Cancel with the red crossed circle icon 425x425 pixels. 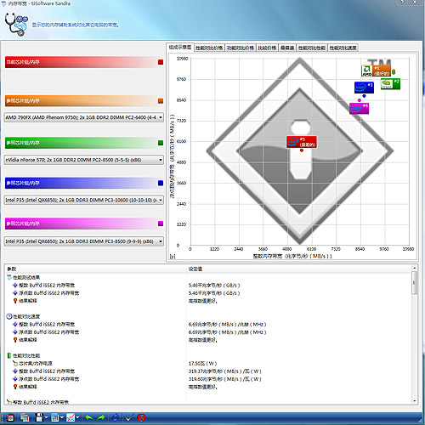[141, 417]
